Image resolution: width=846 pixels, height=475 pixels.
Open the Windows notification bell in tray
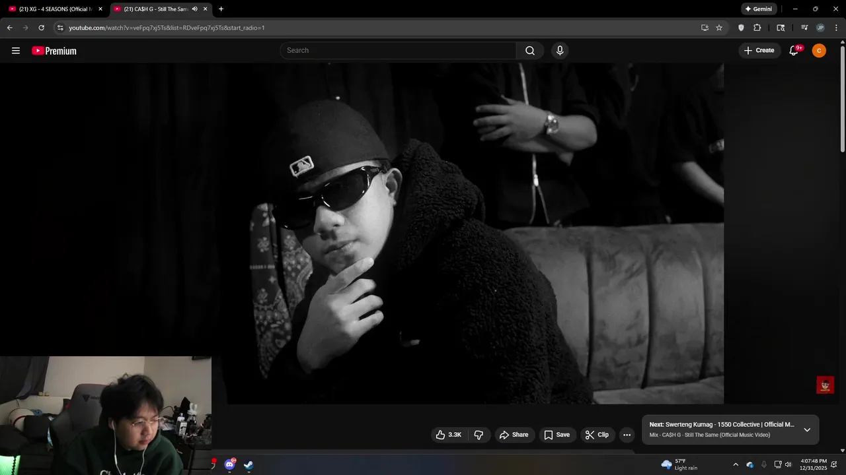point(834,464)
